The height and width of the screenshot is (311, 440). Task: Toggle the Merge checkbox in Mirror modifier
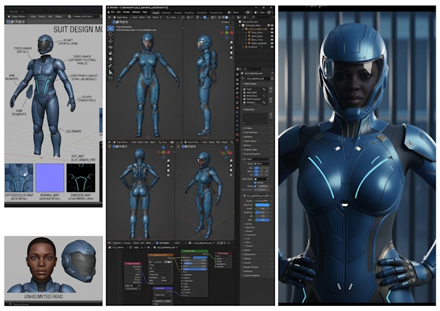(255, 186)
